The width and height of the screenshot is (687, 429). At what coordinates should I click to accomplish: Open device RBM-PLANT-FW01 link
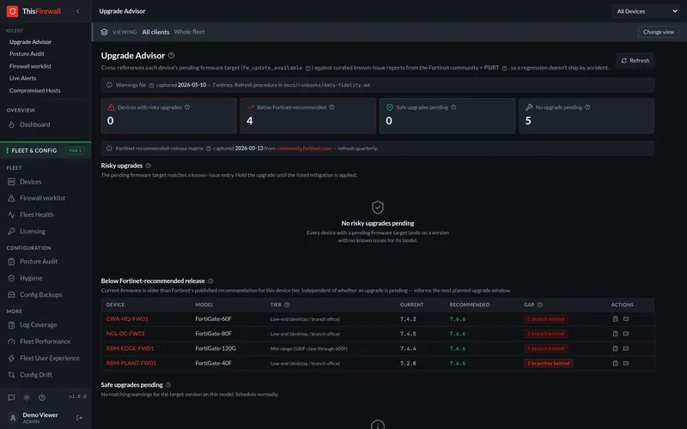click(x=131, y=363)
